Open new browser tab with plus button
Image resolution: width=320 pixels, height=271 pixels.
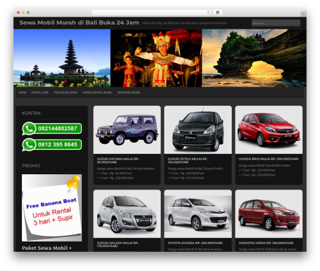303,14
